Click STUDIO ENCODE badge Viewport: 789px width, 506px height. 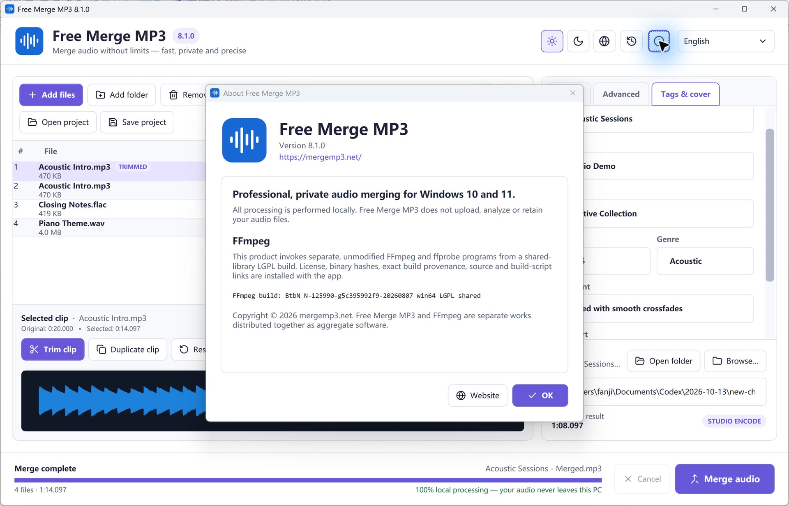click(x=734, y=421)
